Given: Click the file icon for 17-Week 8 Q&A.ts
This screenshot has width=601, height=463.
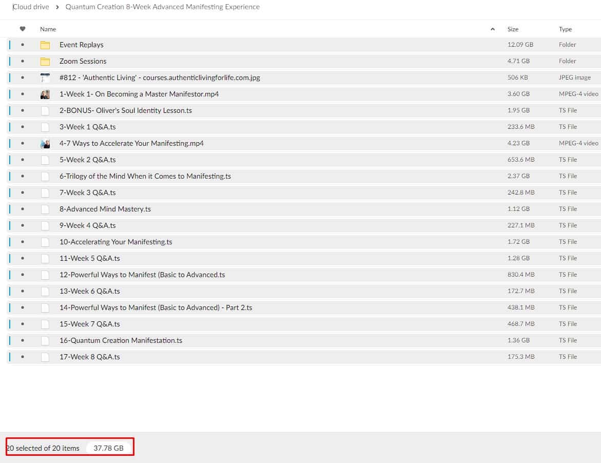Looking at the screenshot, I should [45, 357].
